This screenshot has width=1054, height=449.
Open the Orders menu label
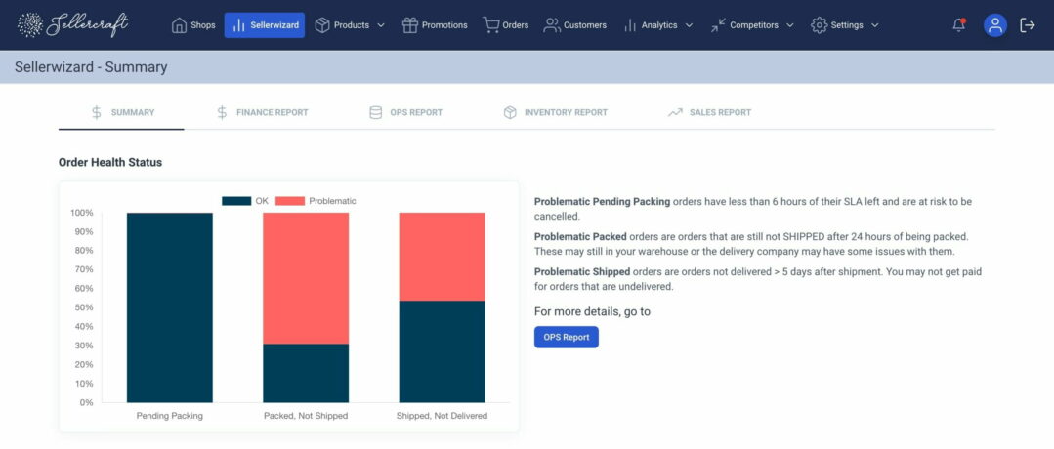click(516, 25)
